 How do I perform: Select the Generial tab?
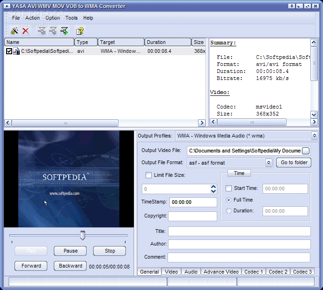[x=149, y=272]
